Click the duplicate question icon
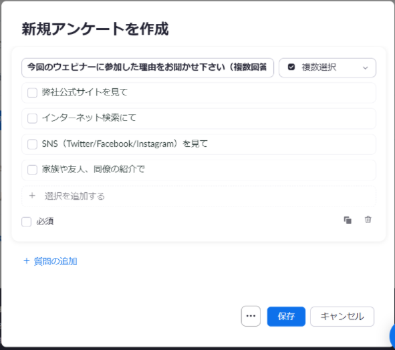Viewport: 395px width, 350px height. 348,220
